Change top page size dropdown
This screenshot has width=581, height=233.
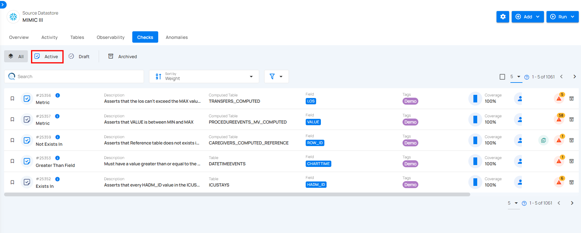click(x=516, y=77)
